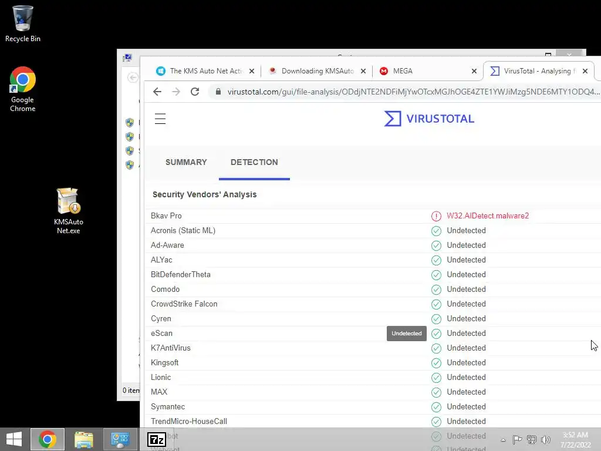Open 7-Zip from the taskbar
Viewport: 601px width, 451px height.
(156, 439)
